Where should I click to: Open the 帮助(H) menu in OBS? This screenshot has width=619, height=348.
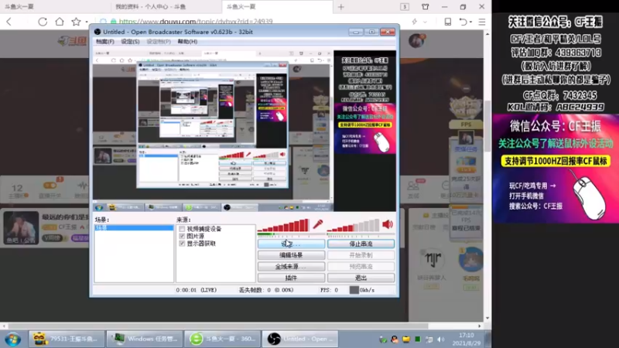pyautogui.click(x=187, y=42)
